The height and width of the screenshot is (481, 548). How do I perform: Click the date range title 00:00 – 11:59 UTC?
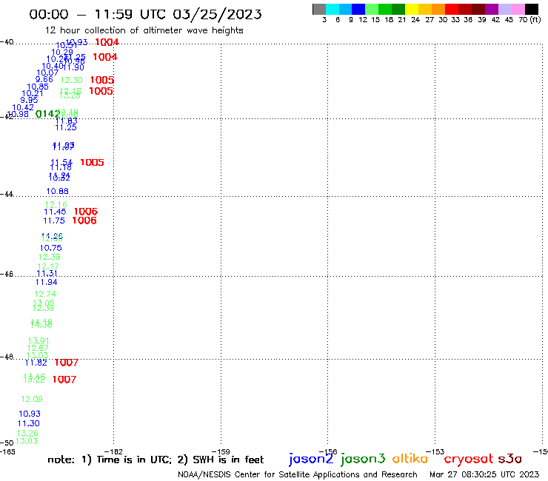(x=145, y=14)
